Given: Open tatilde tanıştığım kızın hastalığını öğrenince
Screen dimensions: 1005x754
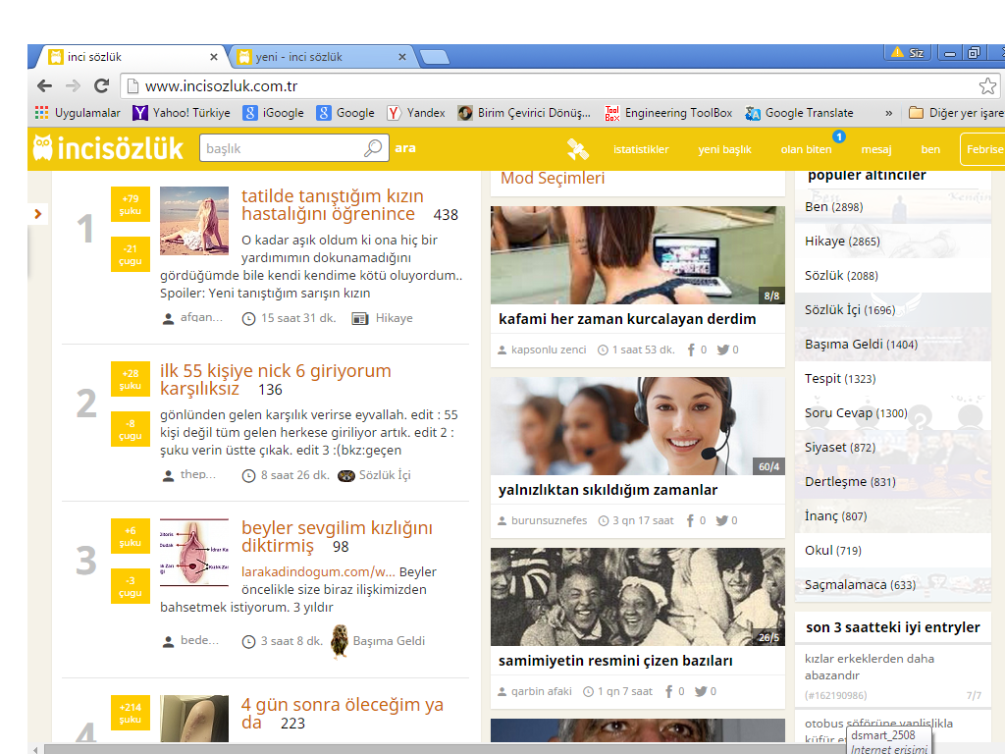Looking at the screenshot, I should click(333, 204).
